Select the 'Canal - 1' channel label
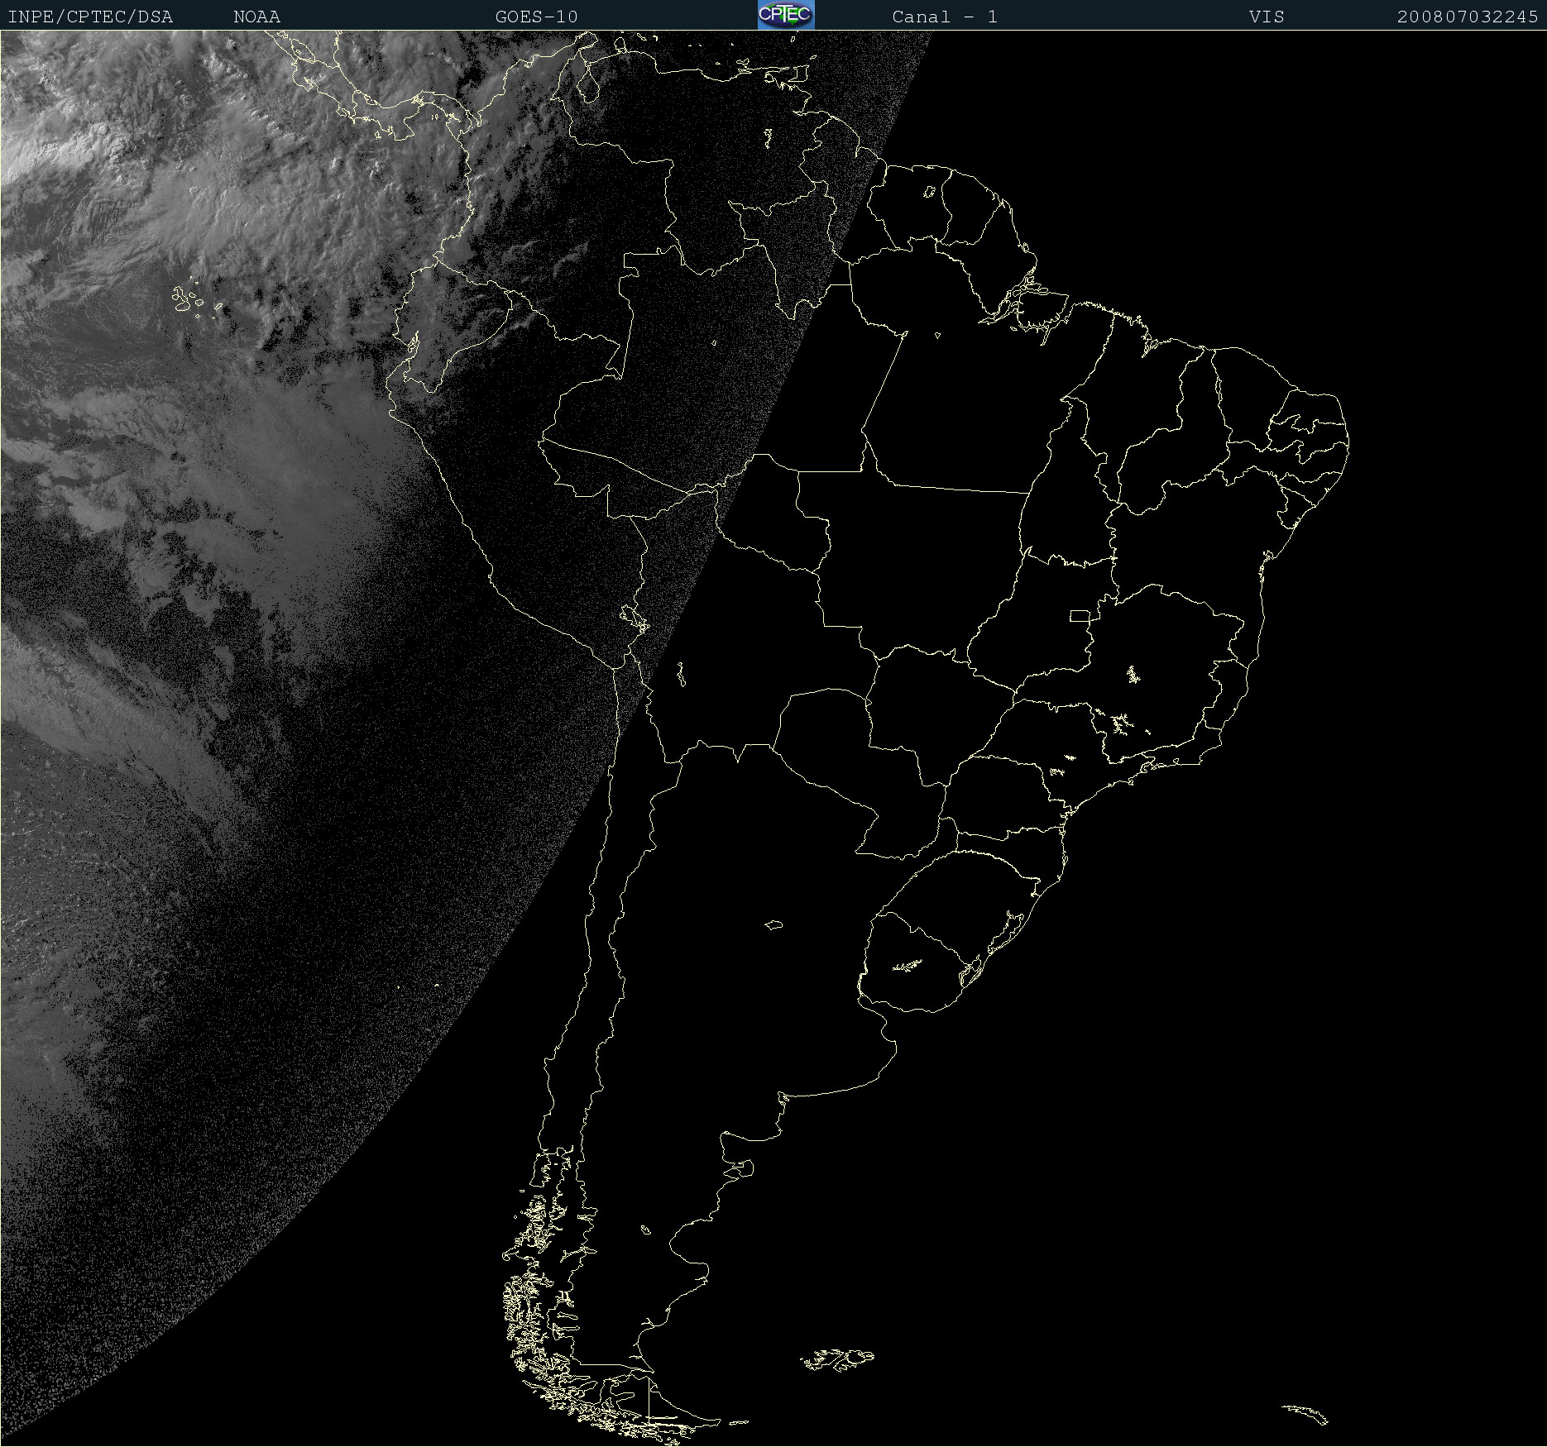The height and width of the screenshot is (1447, 1547). [945, 17]
